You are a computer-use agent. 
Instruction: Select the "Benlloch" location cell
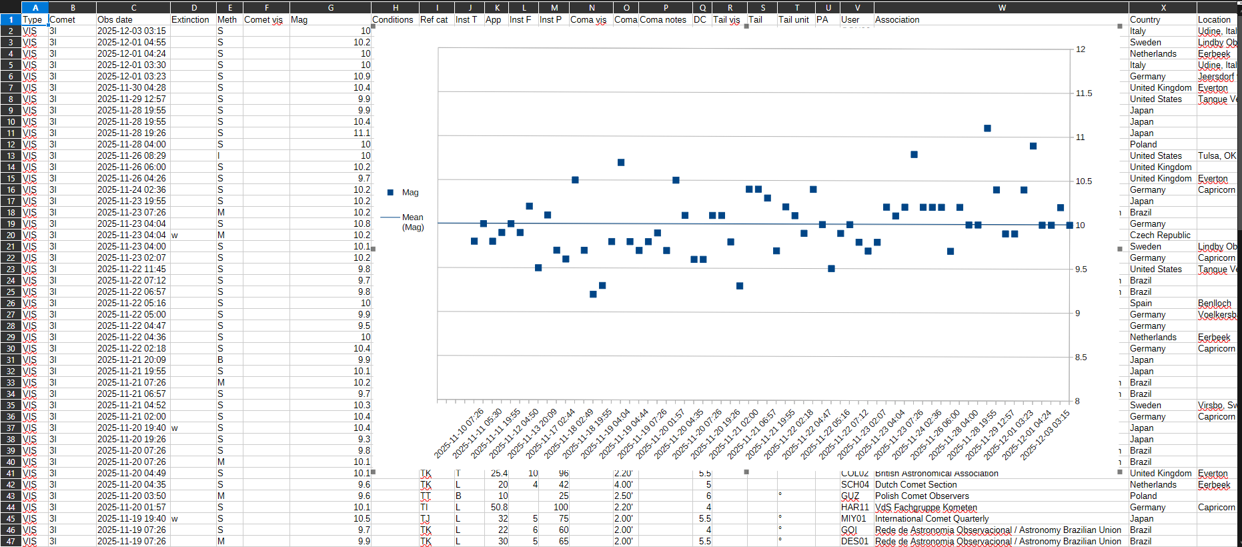pyautogui.click(x=1217, y=303)
